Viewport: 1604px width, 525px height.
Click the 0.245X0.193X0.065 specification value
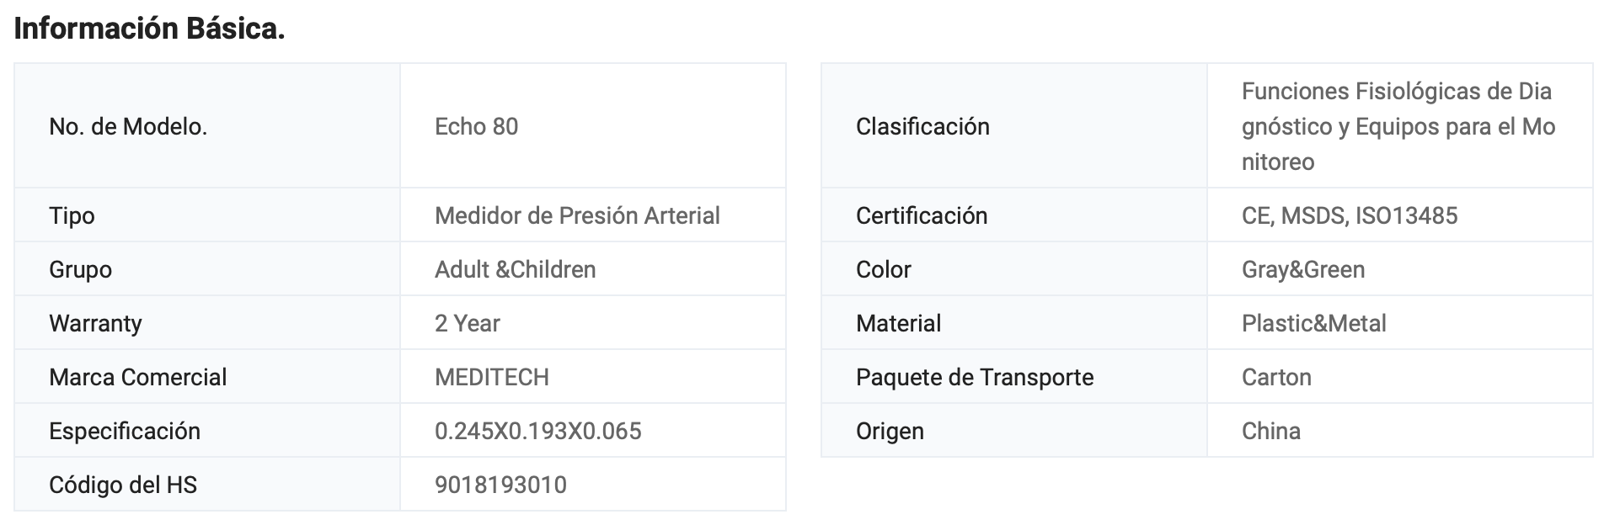coord(537,431)
